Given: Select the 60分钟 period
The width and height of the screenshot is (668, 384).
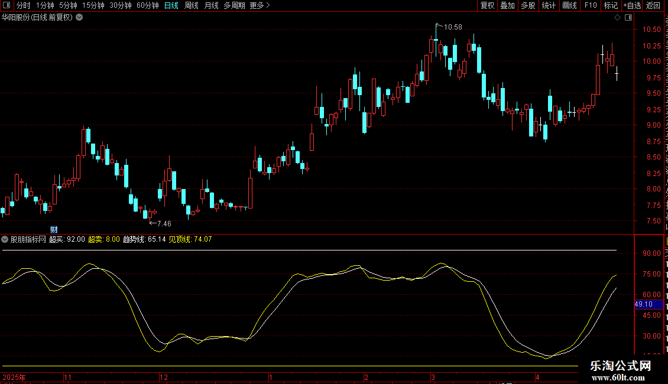Looking at the screenshot, I should click(148, 5).
